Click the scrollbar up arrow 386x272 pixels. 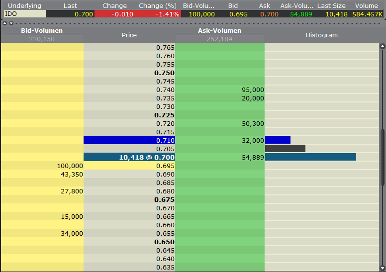383,46
